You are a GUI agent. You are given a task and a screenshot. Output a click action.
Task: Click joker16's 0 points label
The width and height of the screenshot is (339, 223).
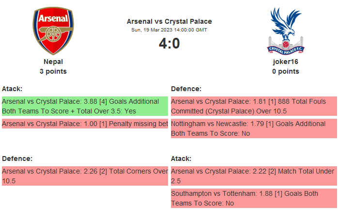285,71
